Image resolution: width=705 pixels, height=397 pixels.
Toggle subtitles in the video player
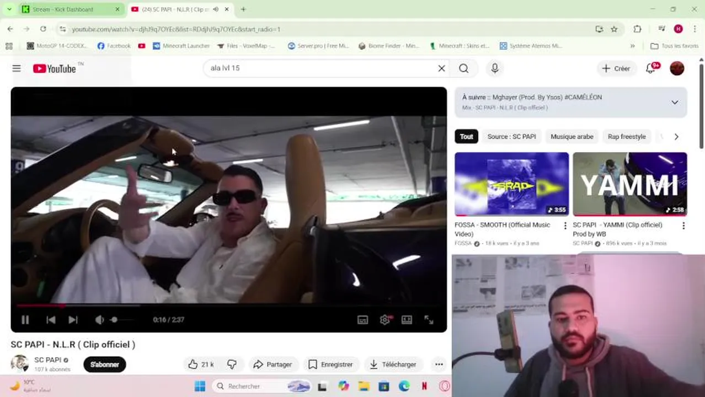pyautogui.click(x=362, y=320)
